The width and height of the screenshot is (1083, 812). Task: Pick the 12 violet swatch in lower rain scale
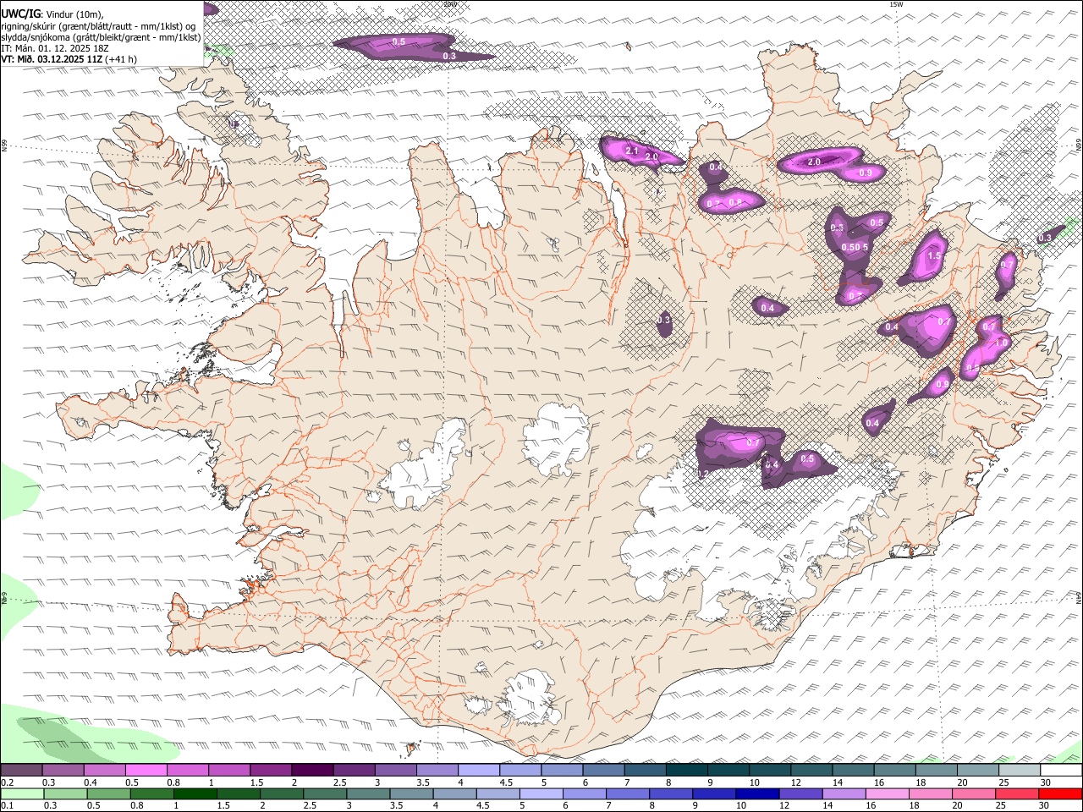[800, 793]
